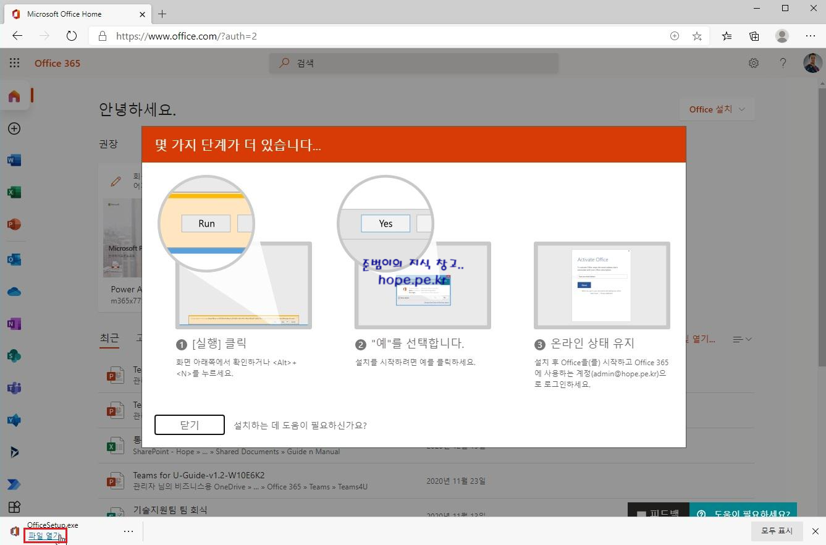Screen dimensions: 826x545
Task: Open the account profile picture menu
Action: tap(812, 63)
